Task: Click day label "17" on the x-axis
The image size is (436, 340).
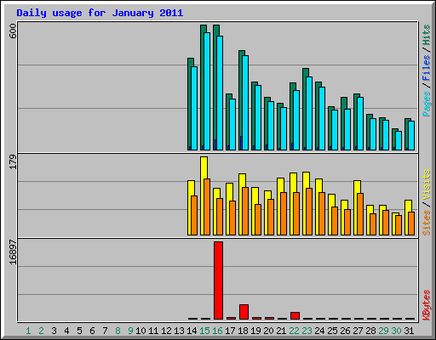Action: tap(230, 331)
